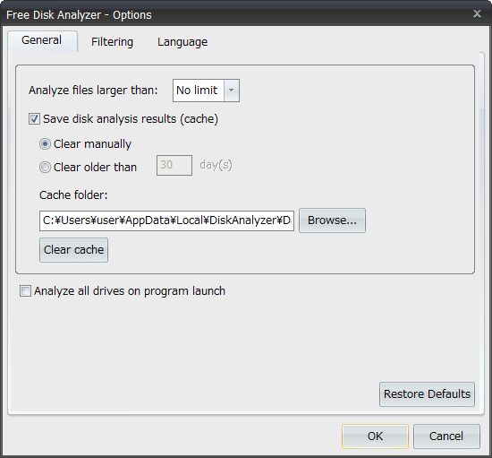Close the Options window with X
This screenshot has height=458, width=492.
478,13
